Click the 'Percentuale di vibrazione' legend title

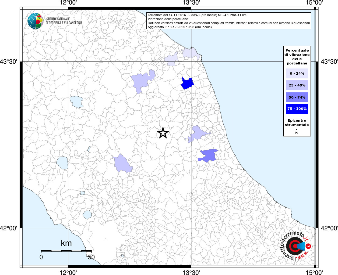coord(297,57)
